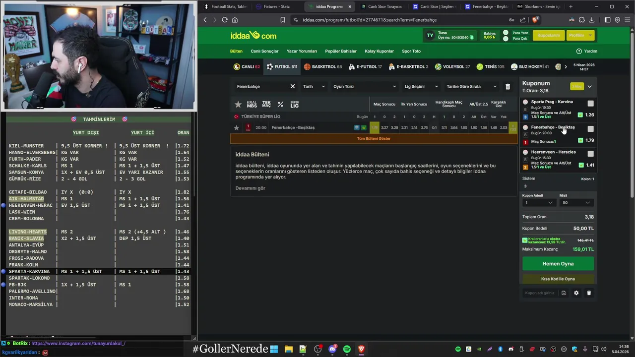Switch to the TENİS 105 tab

[x=491, y=66]
